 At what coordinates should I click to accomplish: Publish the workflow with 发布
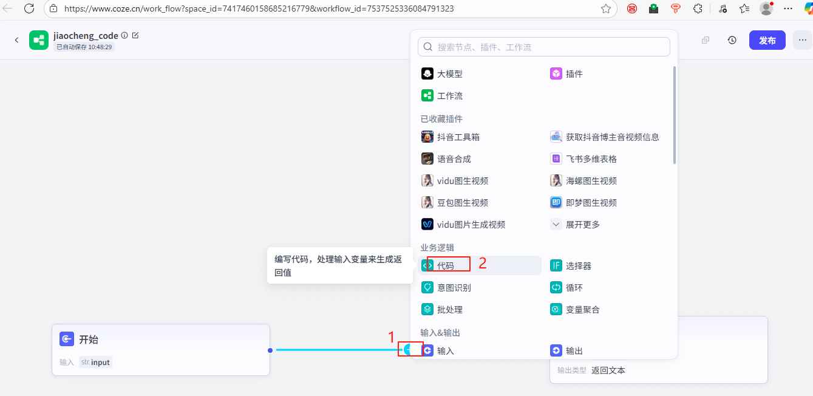(767, 40)
